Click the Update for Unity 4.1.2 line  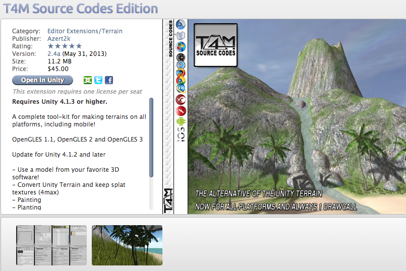59,154
